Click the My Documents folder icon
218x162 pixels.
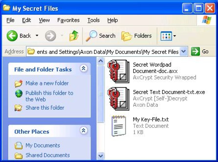coord(19,145)
